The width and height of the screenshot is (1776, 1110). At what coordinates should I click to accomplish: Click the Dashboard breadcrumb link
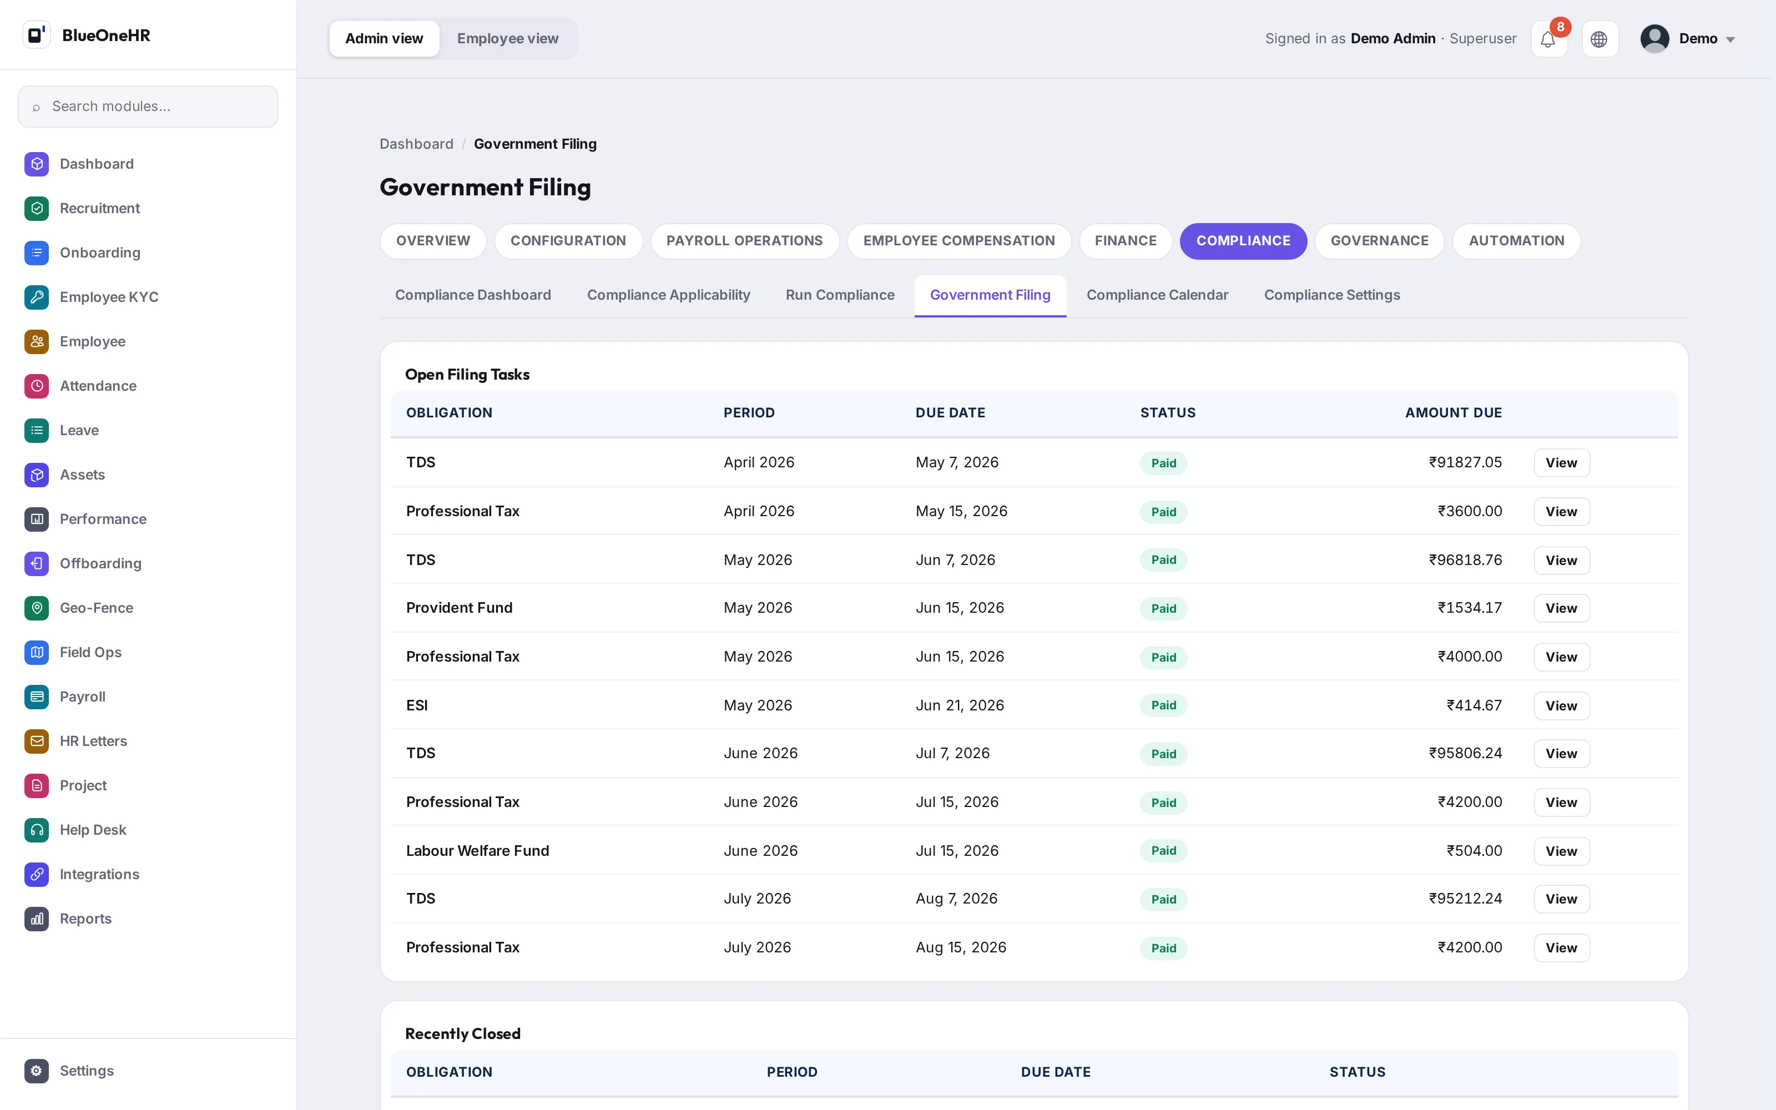[x=416, y=144]
